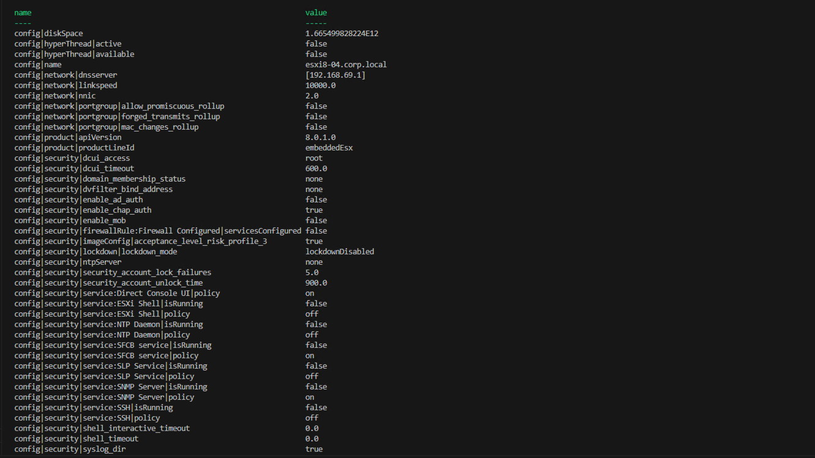
Task: Select the service:SSH|isRunning entry
Action: click(x=94, y=408)
